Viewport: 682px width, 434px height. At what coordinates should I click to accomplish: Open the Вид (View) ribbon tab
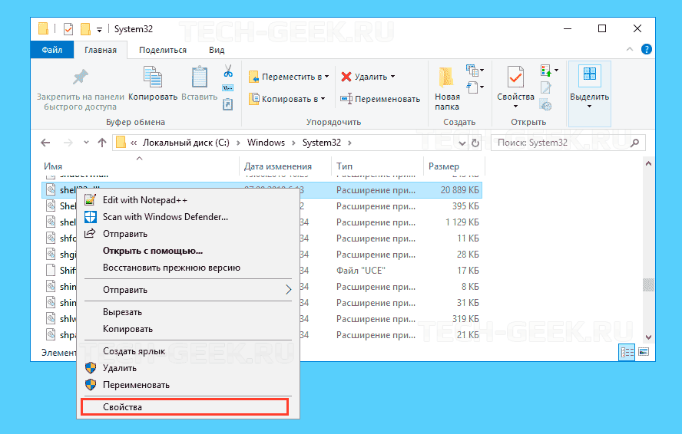217,50
